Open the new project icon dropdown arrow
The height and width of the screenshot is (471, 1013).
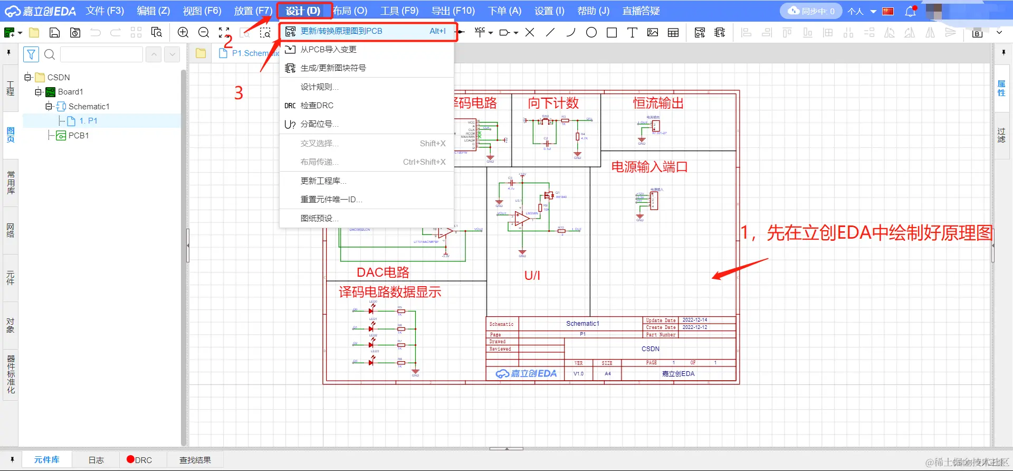20,33
